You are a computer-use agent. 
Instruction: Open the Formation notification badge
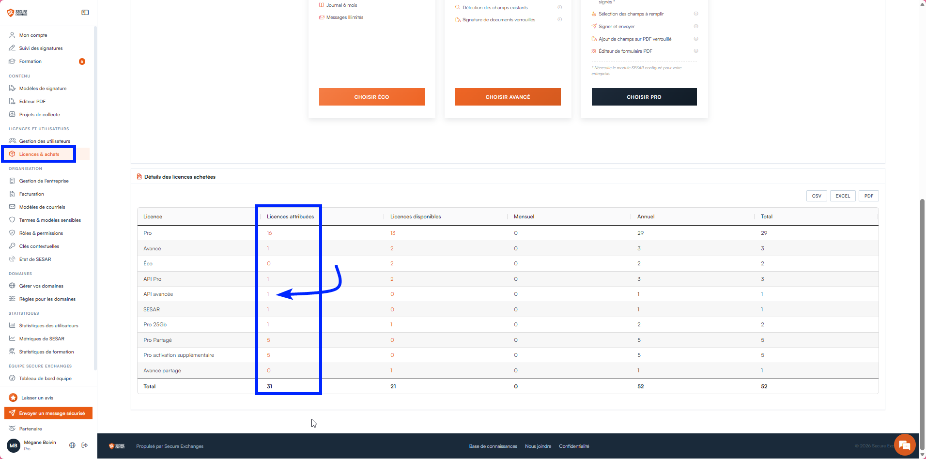[82, 61]
